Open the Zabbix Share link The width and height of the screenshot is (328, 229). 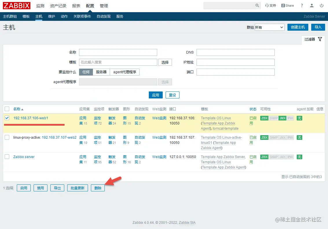(x=287, y=6)
